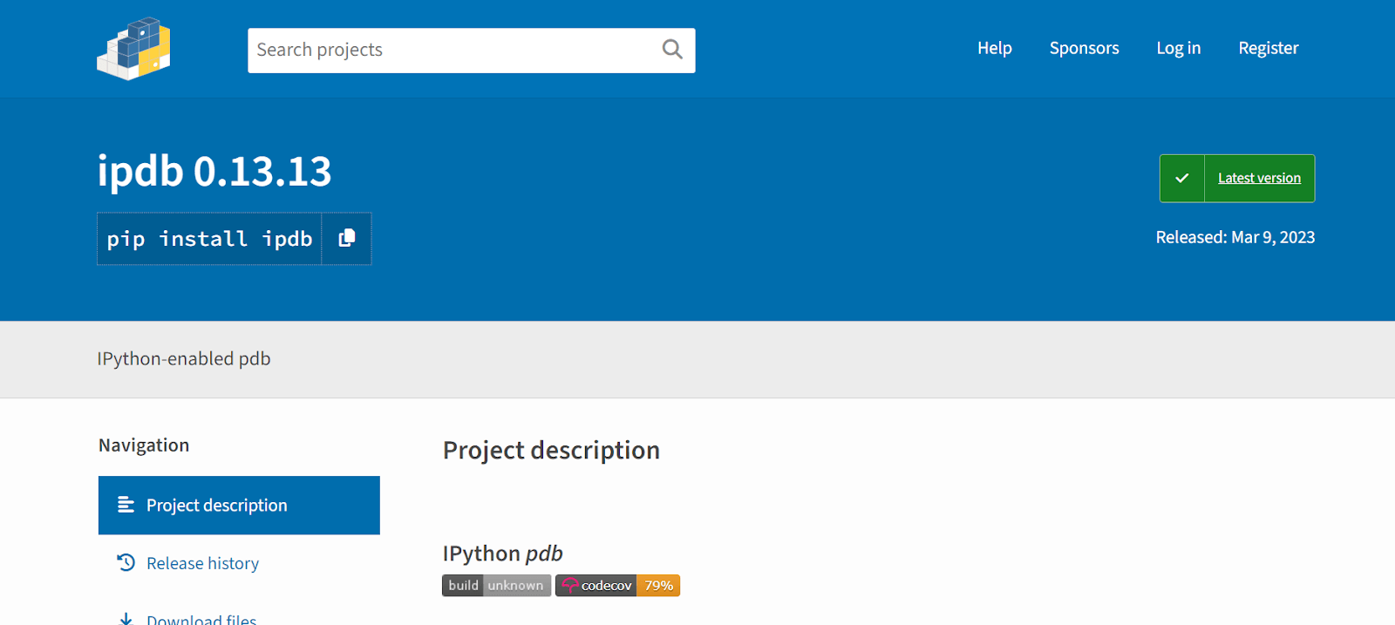Screen dimensions: 1395x625
Task: Click the Release history clock icon
Action: click(126, 562)
